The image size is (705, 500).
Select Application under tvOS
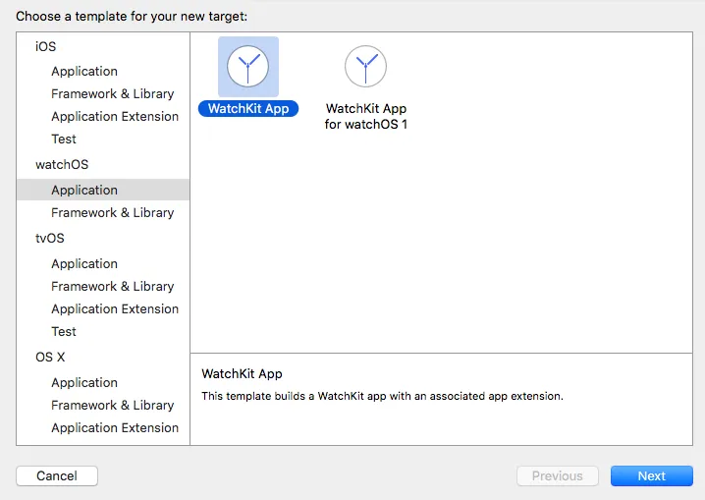point(84,263)
